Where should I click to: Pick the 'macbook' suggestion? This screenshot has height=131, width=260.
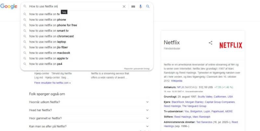(x=50, y=53)
